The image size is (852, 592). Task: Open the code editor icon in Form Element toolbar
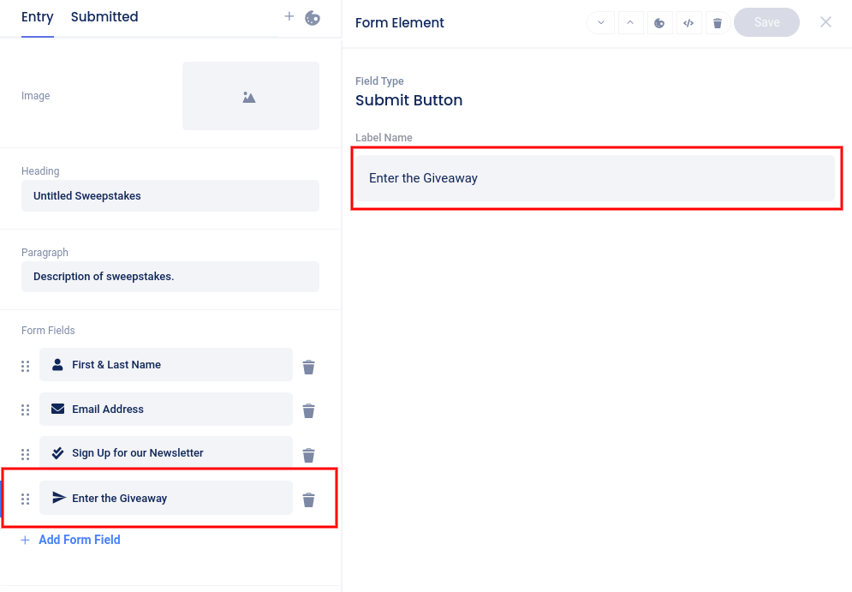click(x=688, y=23)
